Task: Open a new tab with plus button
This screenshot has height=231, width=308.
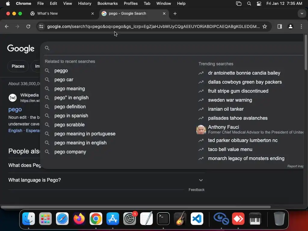Action: click(175, 14)
